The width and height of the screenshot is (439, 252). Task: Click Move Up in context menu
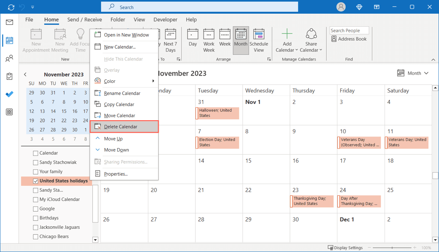pos(124,139)
